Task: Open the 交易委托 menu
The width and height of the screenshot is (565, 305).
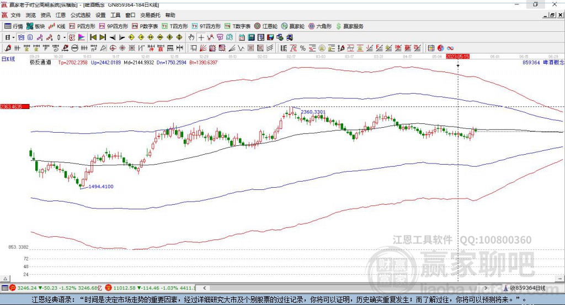Action: [x=150, y=15]
